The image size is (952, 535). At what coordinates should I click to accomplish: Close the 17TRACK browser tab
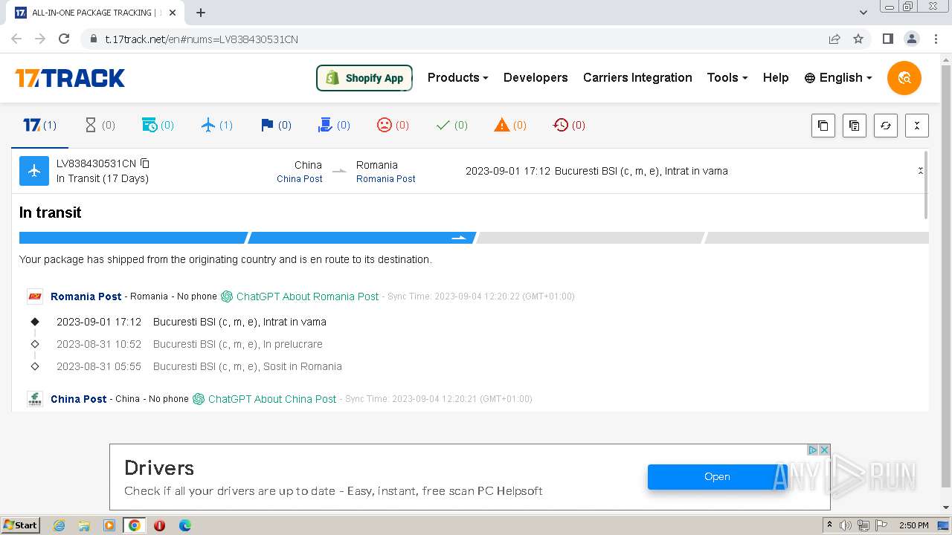point(173,13)
